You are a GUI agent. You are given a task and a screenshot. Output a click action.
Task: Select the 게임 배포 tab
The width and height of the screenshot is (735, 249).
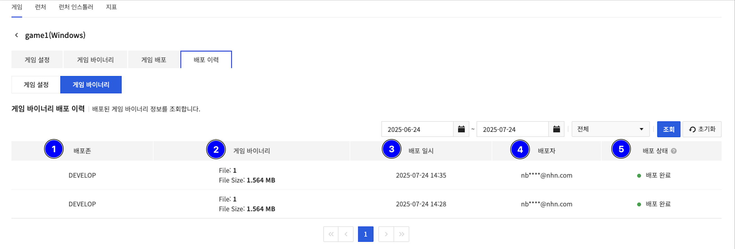coord(153,60)
